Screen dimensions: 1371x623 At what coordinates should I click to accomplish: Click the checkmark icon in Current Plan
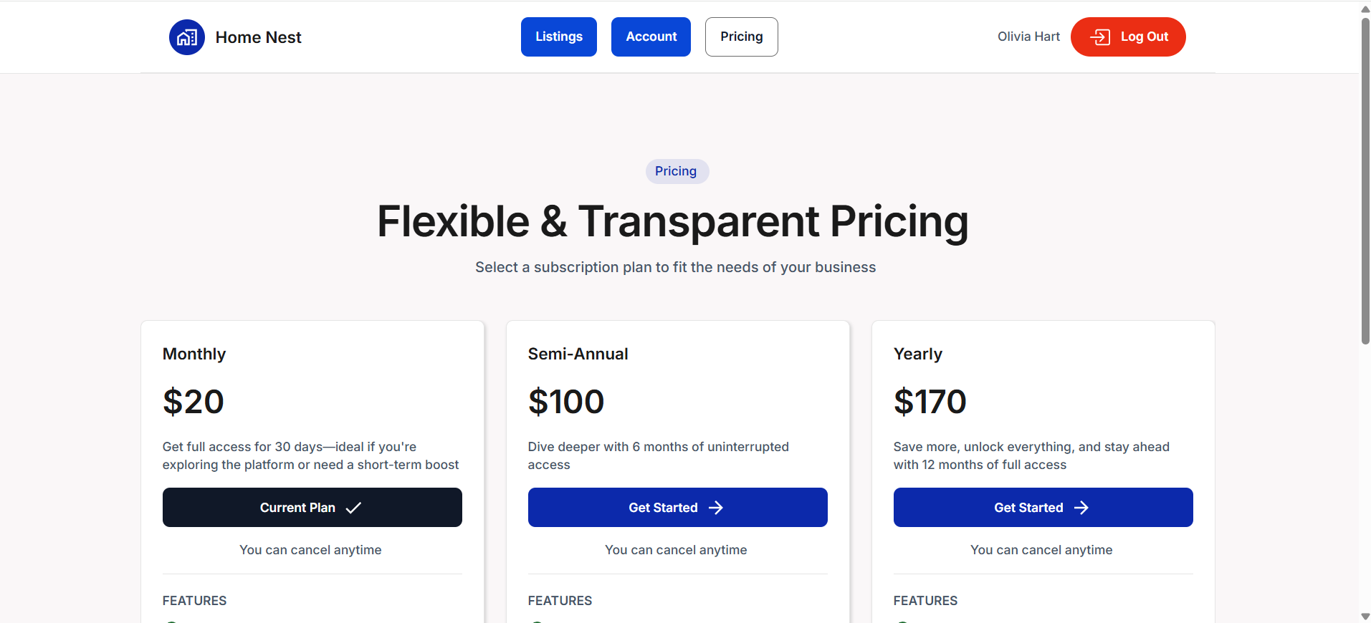point(353,508)
